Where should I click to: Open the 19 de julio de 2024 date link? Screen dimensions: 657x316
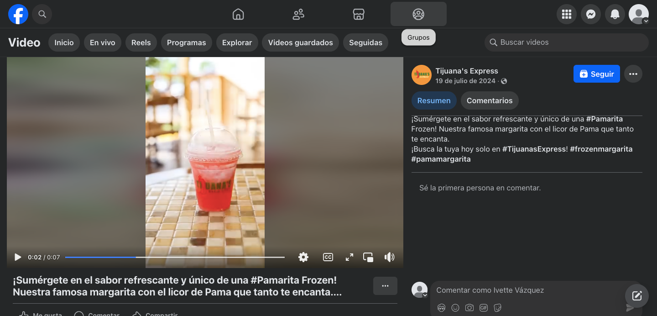click(x=465, y=81)
